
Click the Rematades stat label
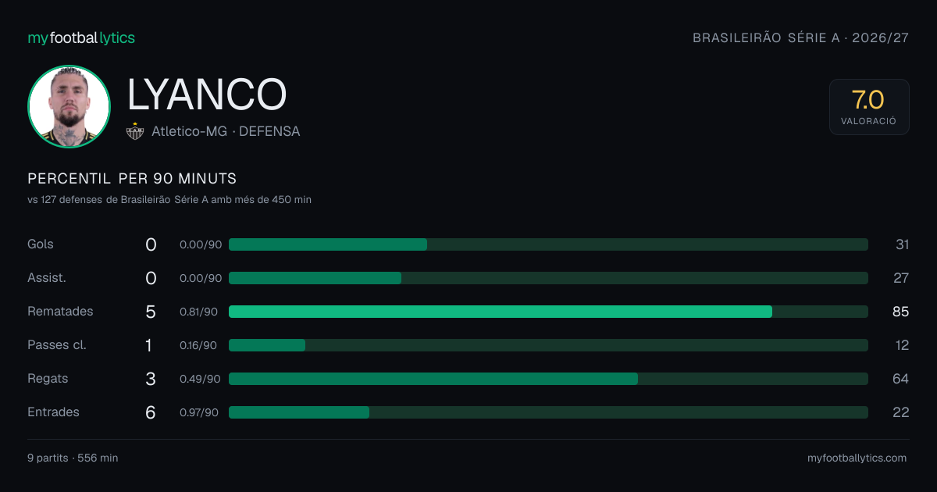(x=60, y=312)
